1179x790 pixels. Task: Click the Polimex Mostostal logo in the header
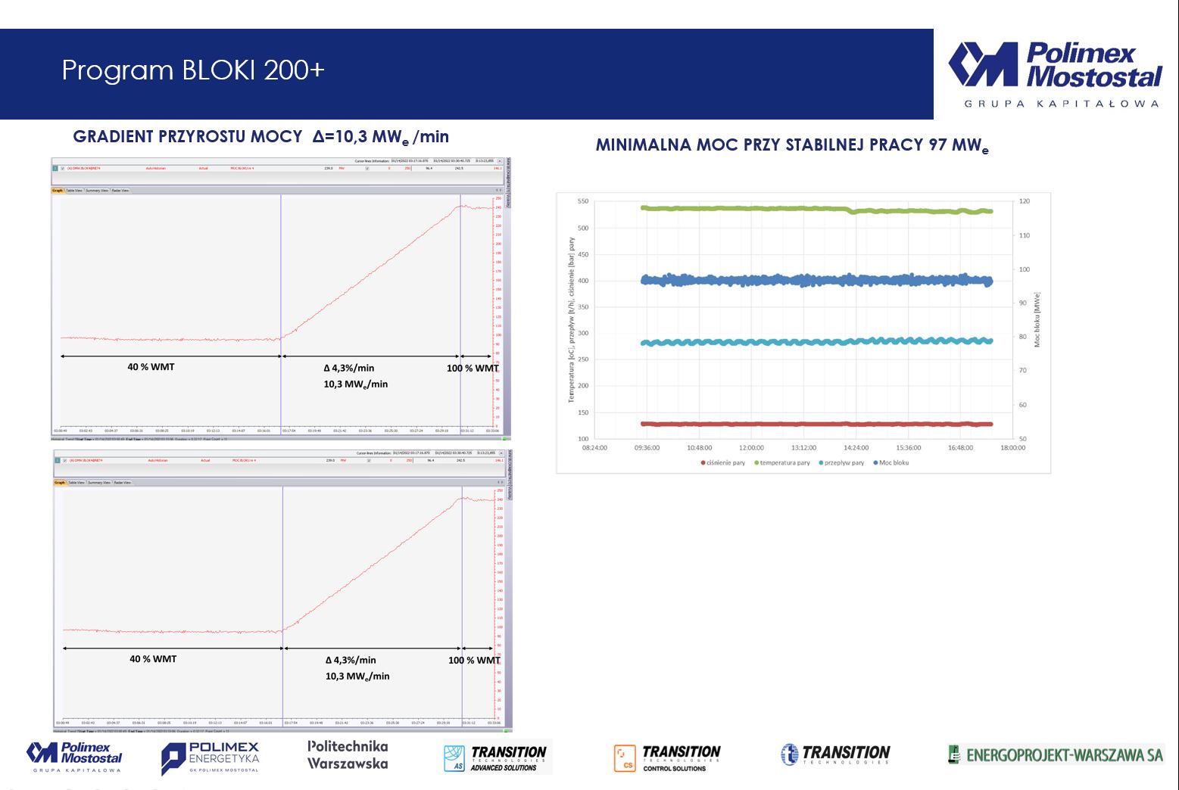[1054, 73]
